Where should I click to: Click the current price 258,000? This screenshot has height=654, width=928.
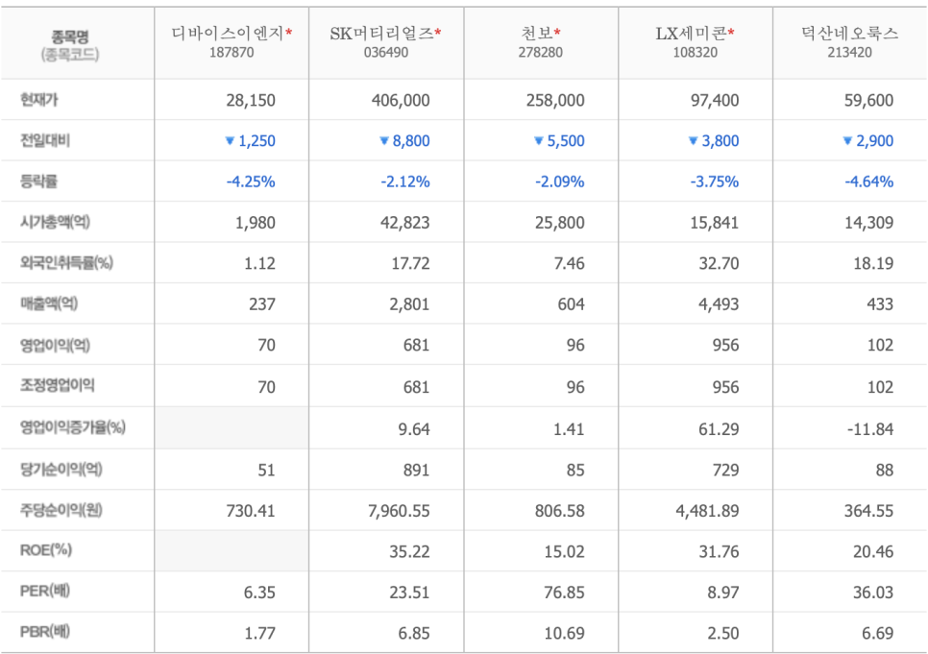555,100
